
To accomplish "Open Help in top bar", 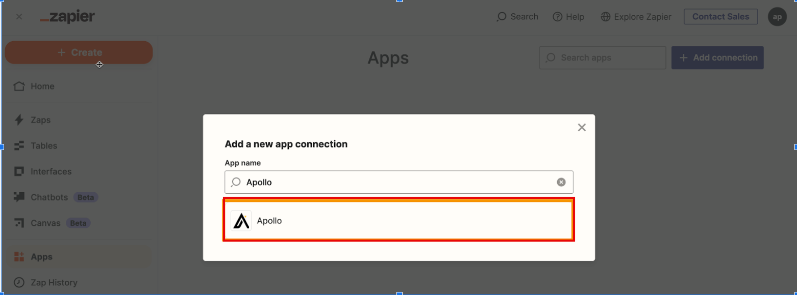I will (x=568, y=17).
